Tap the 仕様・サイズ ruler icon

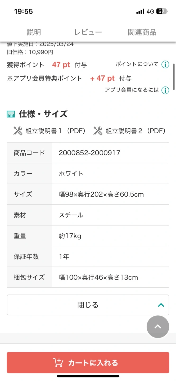pos(11,114)
